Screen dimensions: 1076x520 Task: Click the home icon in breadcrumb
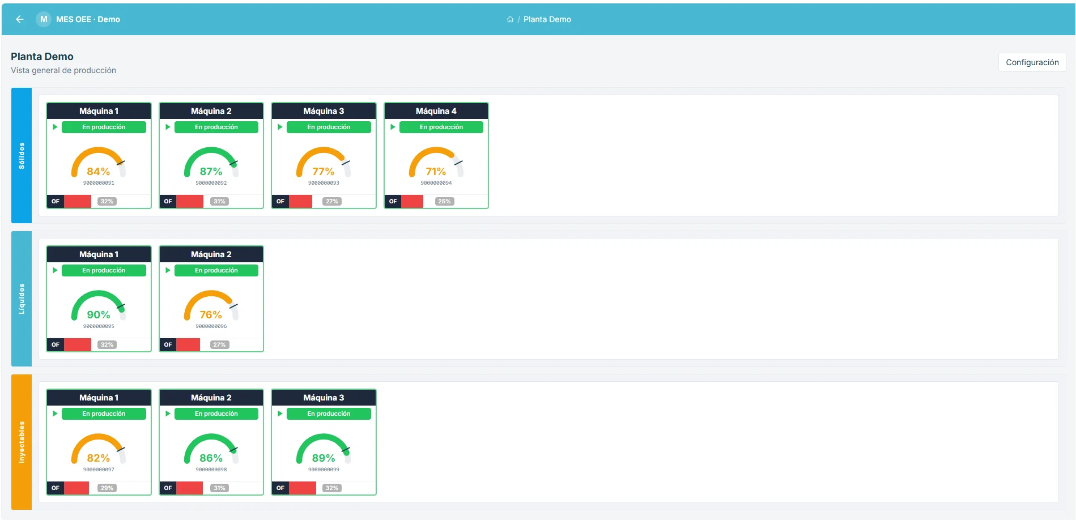coord(510,19)
